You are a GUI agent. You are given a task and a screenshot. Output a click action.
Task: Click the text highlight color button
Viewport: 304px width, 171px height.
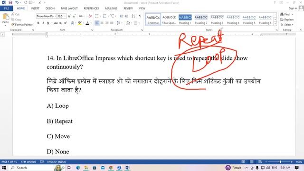pyautogui.click(x=80, y=23)
